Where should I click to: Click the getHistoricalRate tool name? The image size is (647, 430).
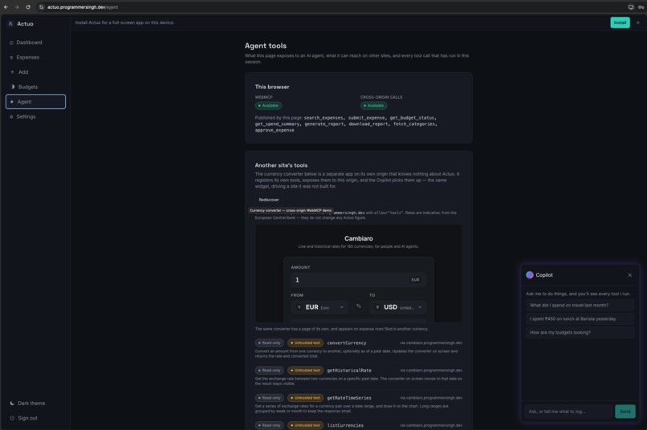click(349, 371)
